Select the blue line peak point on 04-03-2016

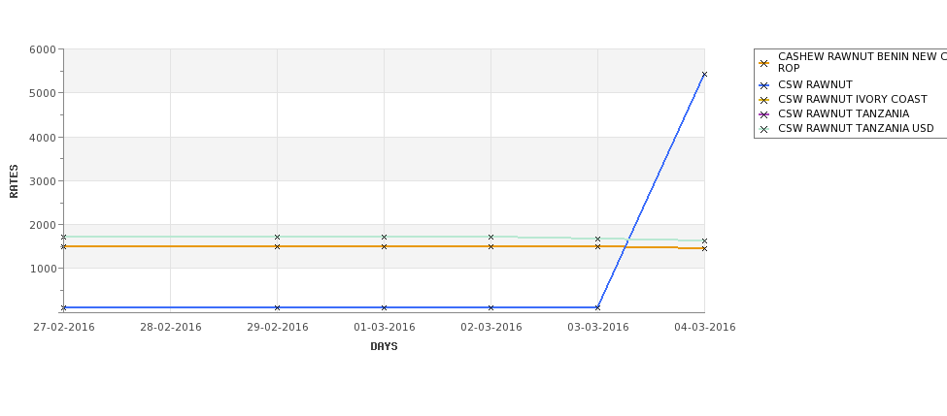click(x=704, y=75)
